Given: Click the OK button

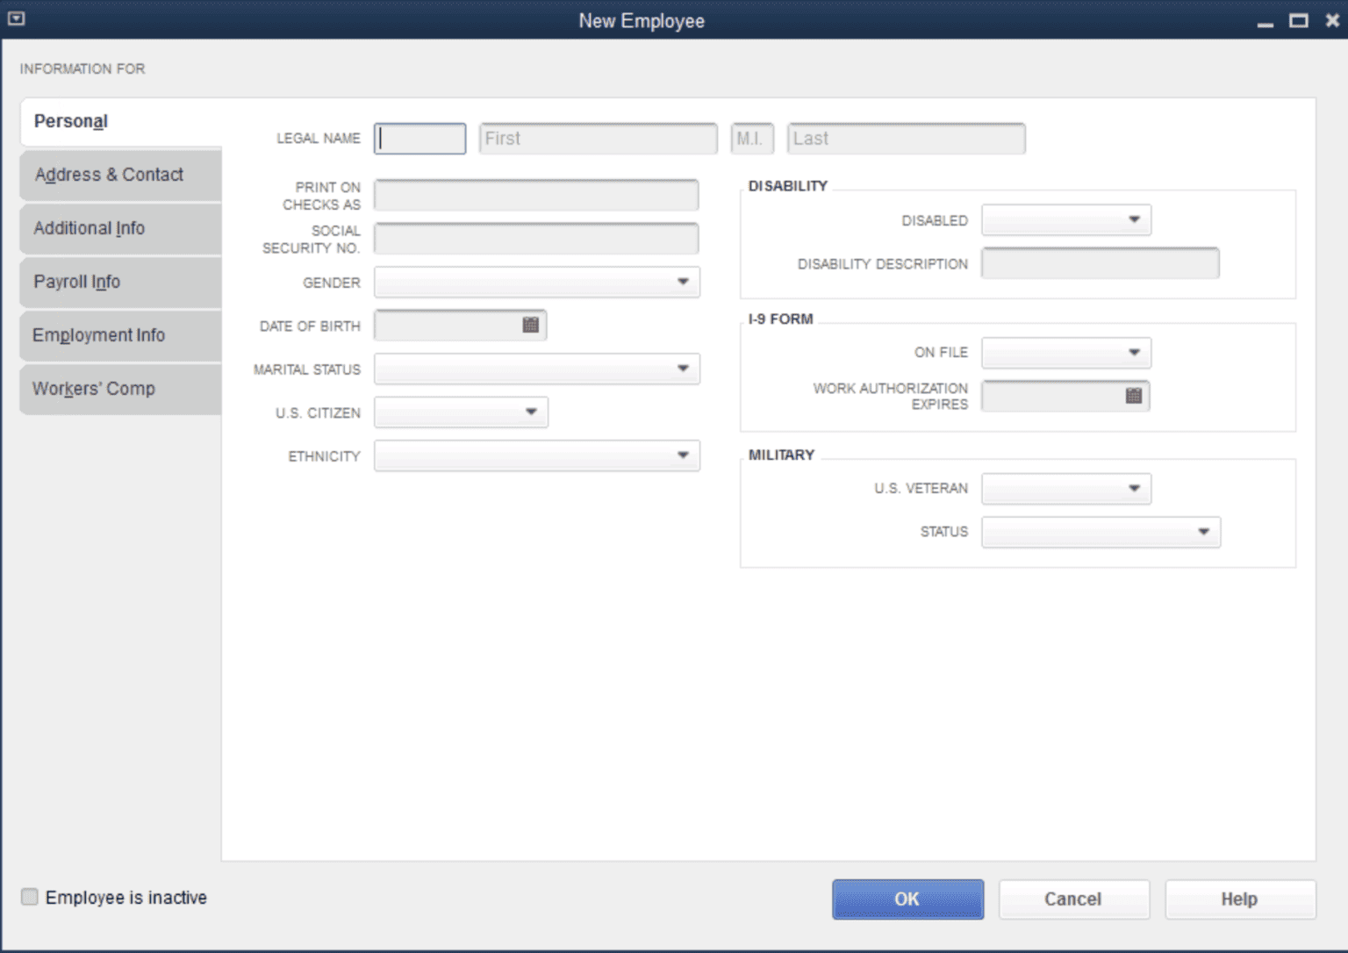Looking at the screenshot, I should point(907,899).
